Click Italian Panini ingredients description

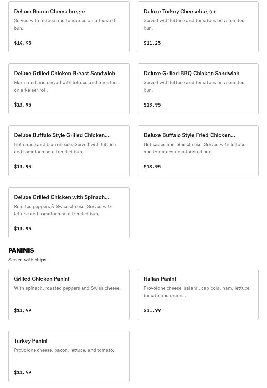click(x=197, y=292)
